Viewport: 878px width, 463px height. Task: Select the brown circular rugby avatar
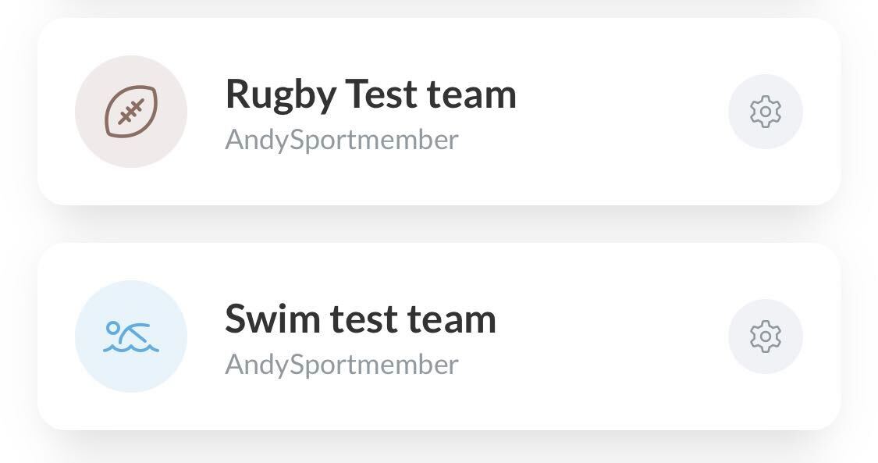pyautogui.click(x=131, y=112)
